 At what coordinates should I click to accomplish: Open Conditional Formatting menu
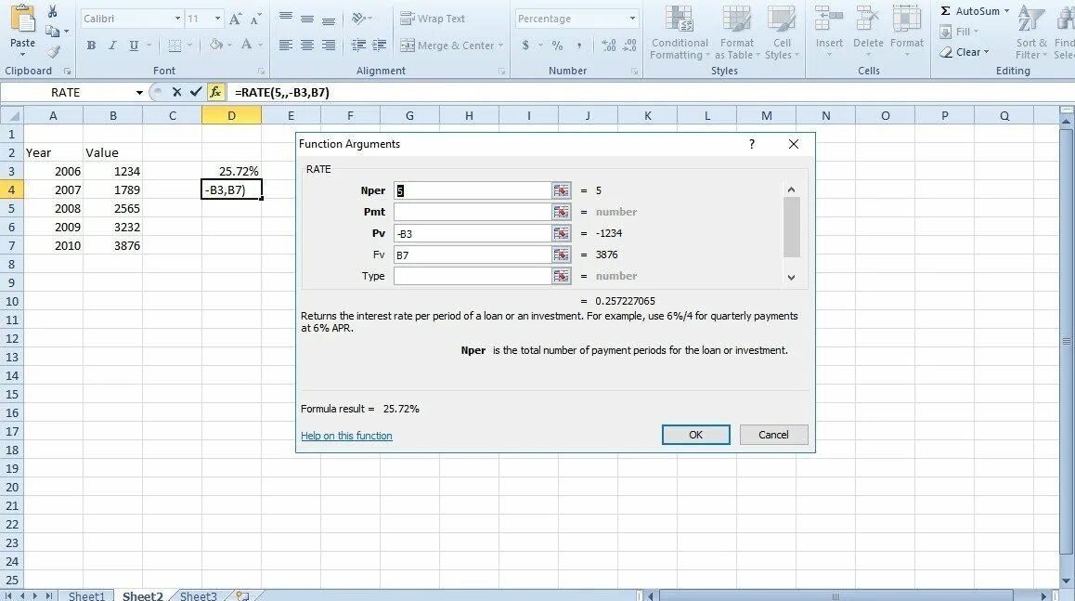(x=680, y=33)
